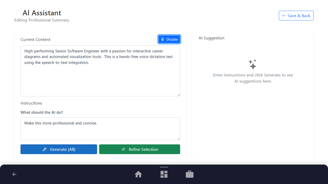Viewport: 328px width, 184px height.
Task: Click the microphone icon in Dictate button
Action: 162,39
